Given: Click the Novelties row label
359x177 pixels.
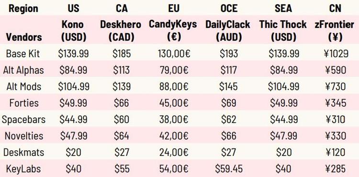Looking at the screenshot, I should [24, 136].
